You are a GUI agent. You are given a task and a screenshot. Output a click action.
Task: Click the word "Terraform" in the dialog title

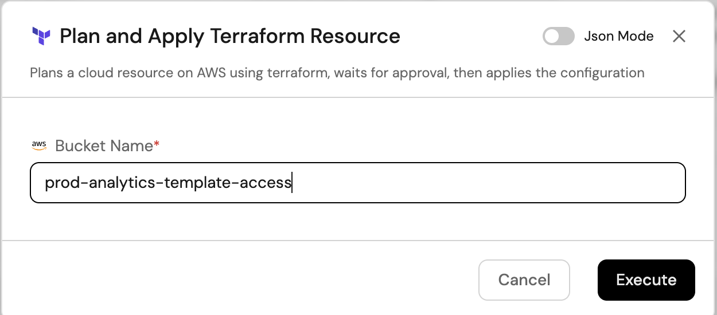point(257,37)
